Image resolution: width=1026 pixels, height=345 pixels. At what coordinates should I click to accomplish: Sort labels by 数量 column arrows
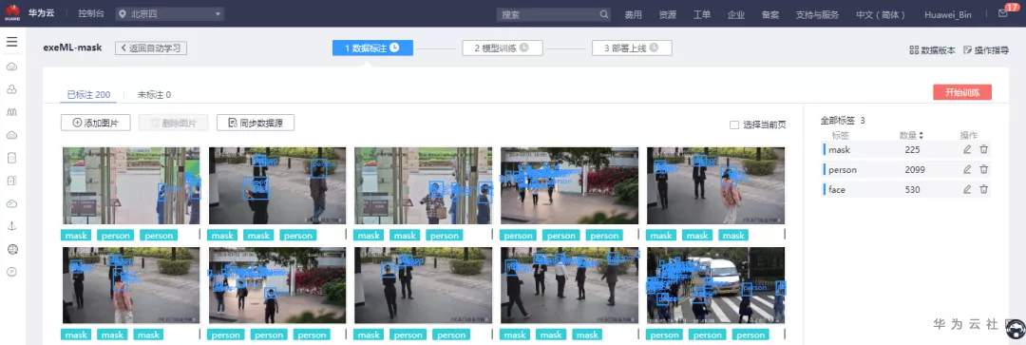click(x=921, y=136)
